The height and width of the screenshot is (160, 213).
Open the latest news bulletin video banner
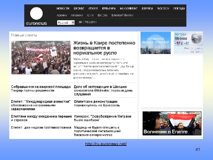click(x=156, y=43)
